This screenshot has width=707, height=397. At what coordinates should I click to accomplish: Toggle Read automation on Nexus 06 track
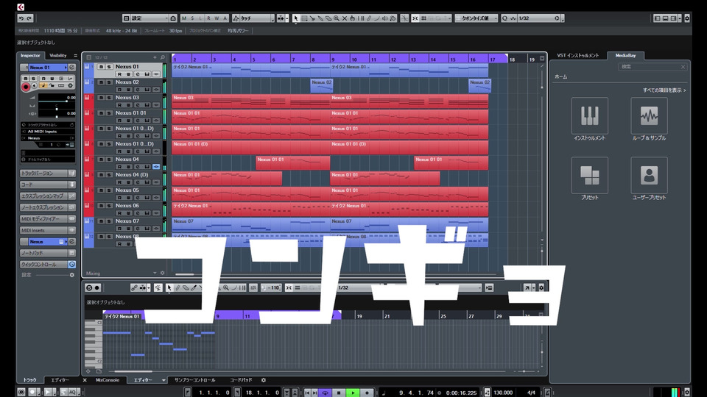click(119, 213)
